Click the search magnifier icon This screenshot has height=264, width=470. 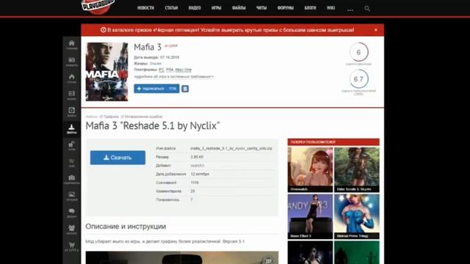pos(367,8)
